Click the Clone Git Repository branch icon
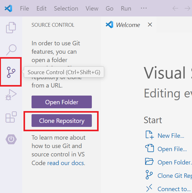The width and height of the screenshot is (192, 193). coord(149,175)
